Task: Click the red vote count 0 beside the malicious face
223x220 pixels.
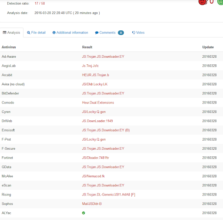Action: (x=212, y=2)
